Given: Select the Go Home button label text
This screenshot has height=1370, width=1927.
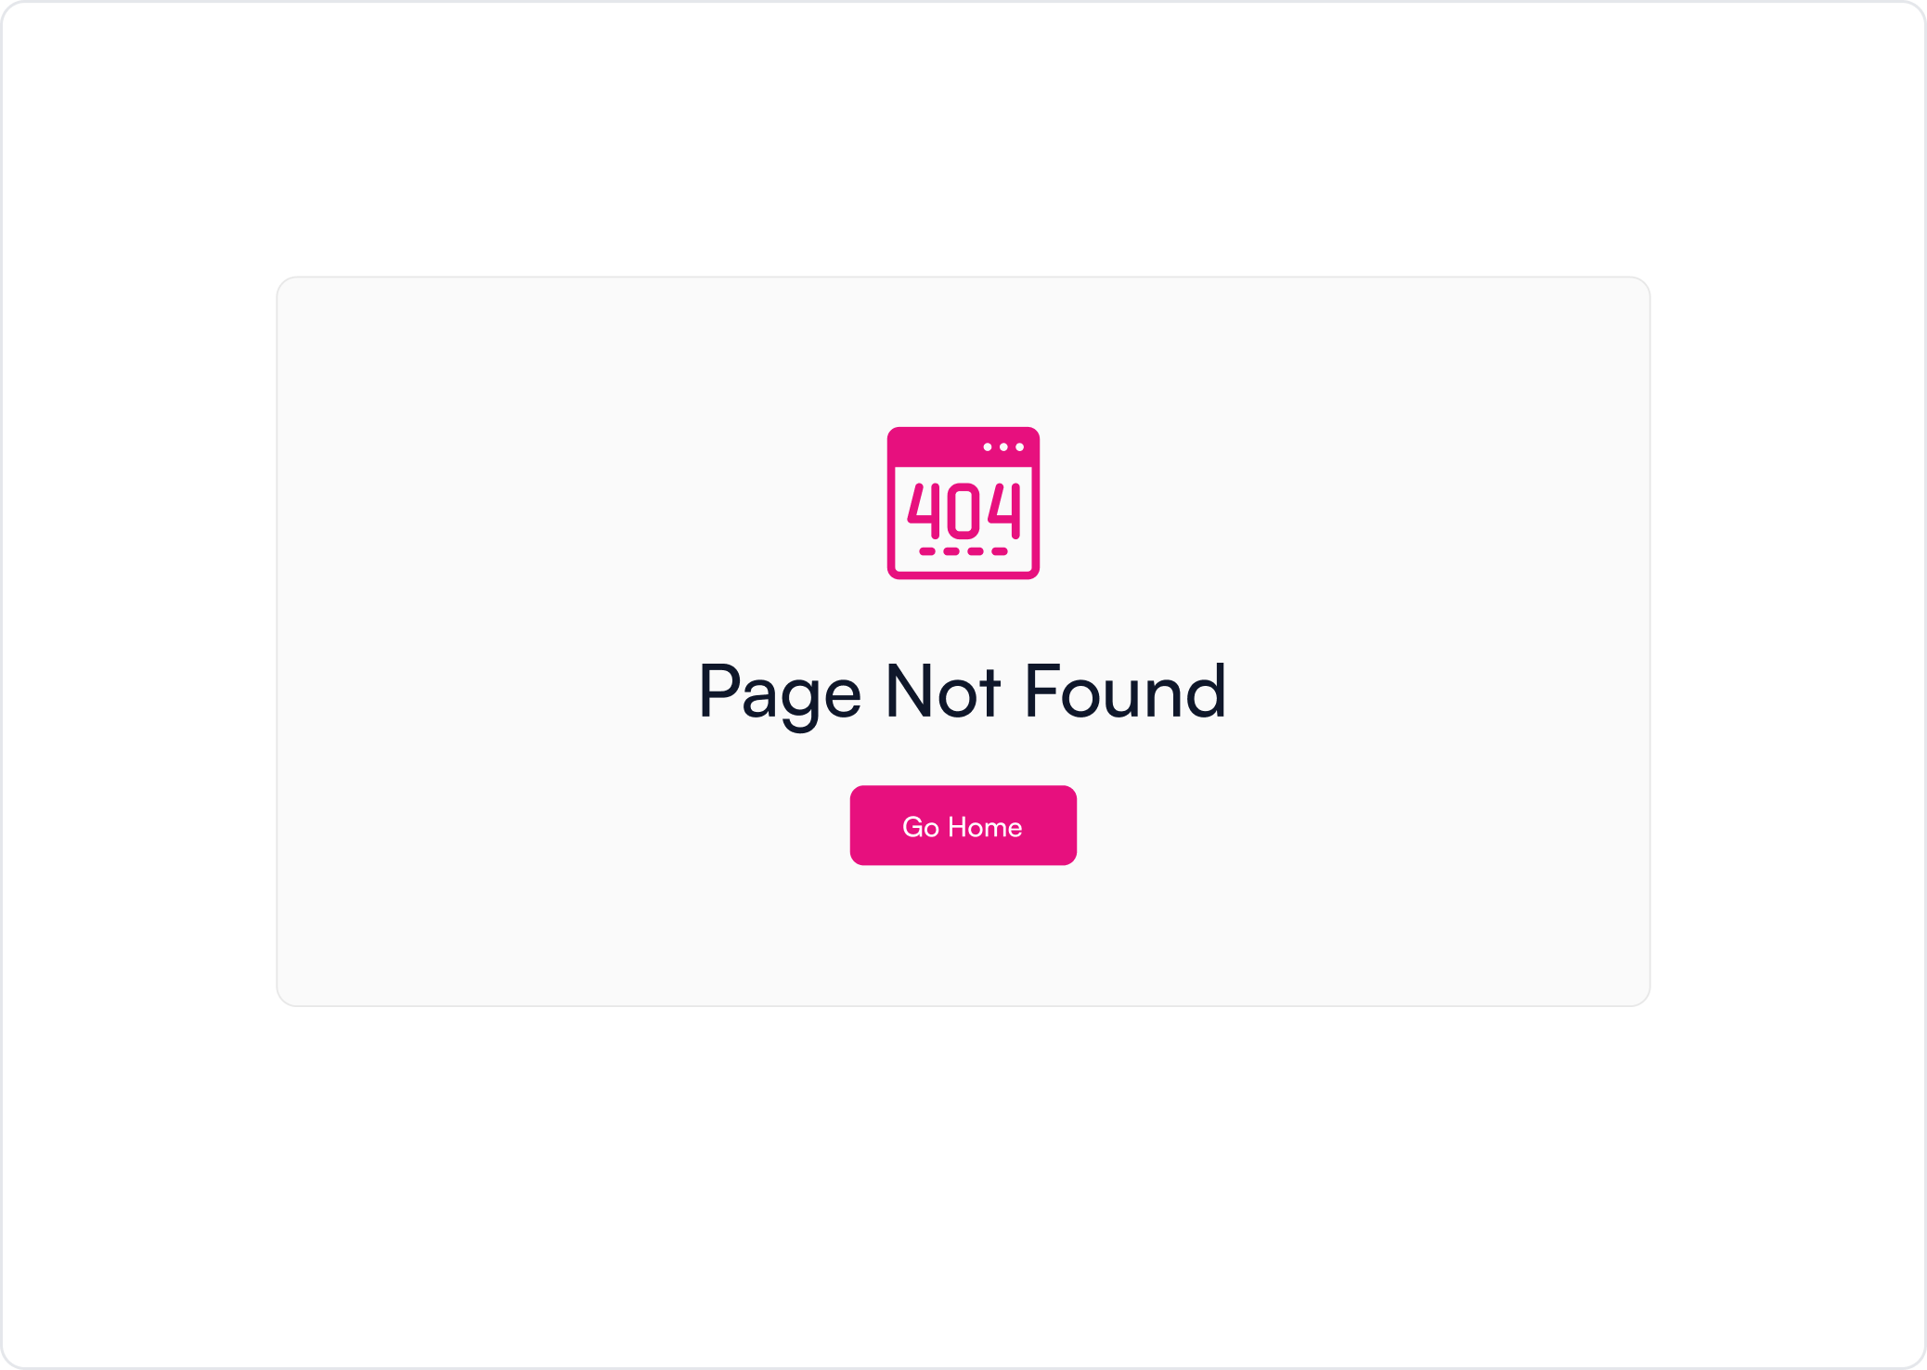Looking at the screenshot, I should (x=963, y=827).
